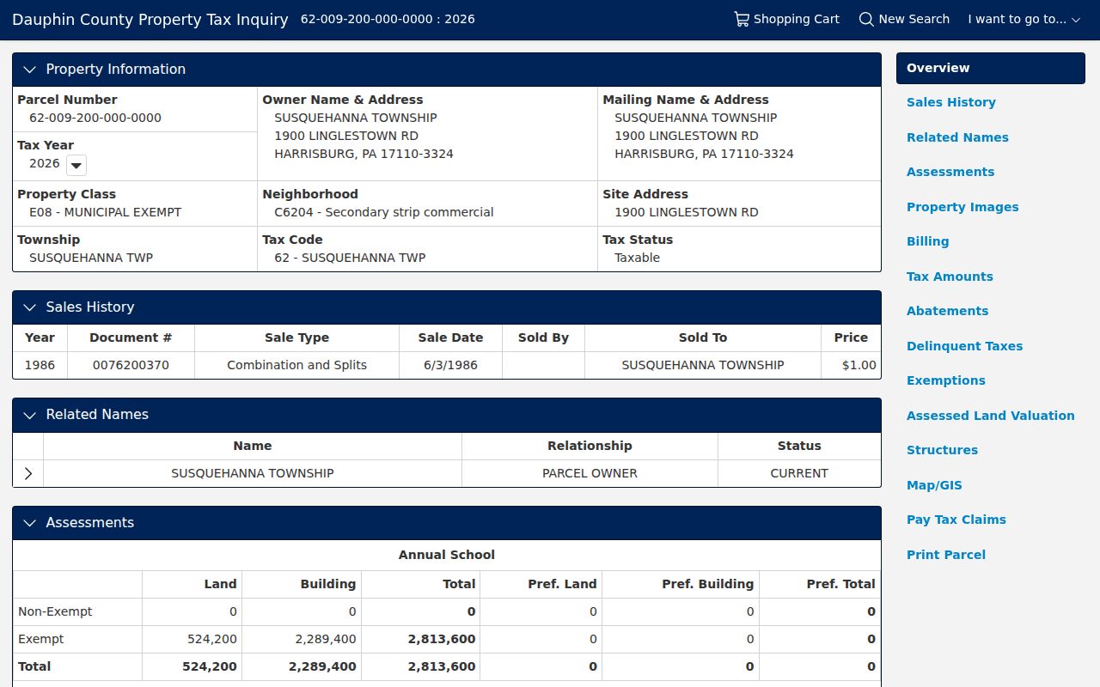
Task: Click the PARCEL OWNER relationship cell
Action: [x=590, y=473]
